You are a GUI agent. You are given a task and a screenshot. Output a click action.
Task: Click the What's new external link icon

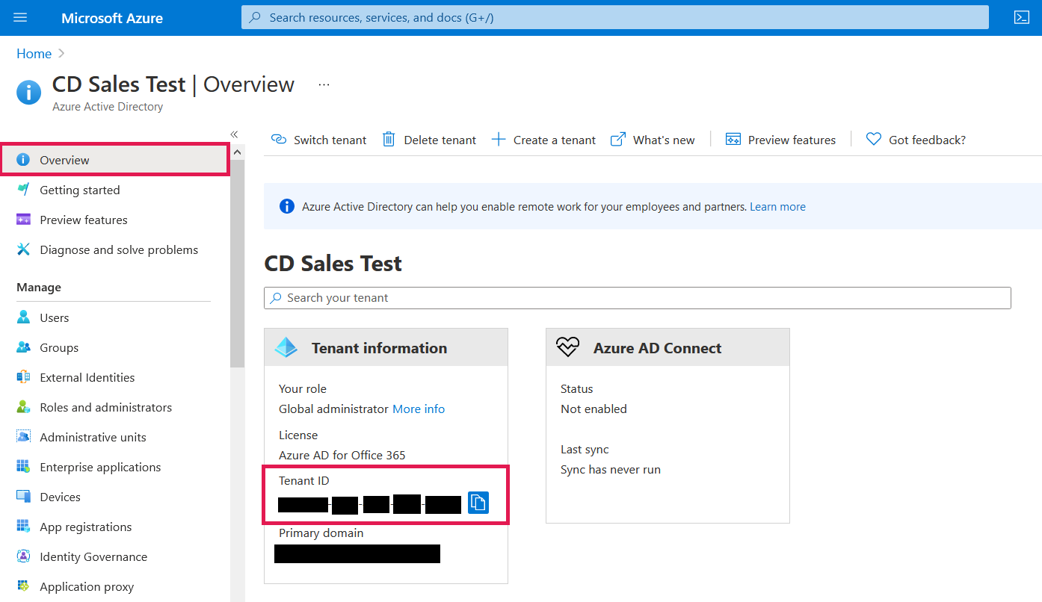(x=618, y=140)
